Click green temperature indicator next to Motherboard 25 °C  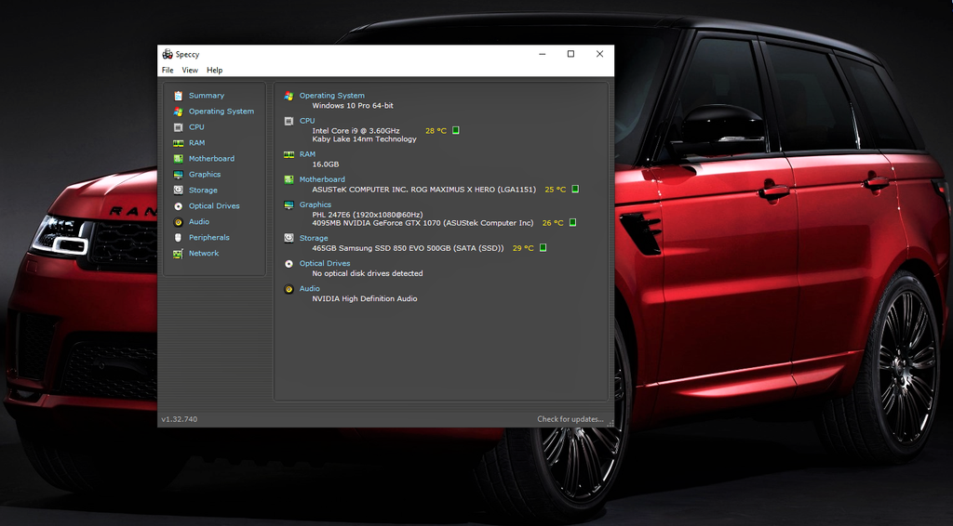pyautogui.click(x=575, y=190)
